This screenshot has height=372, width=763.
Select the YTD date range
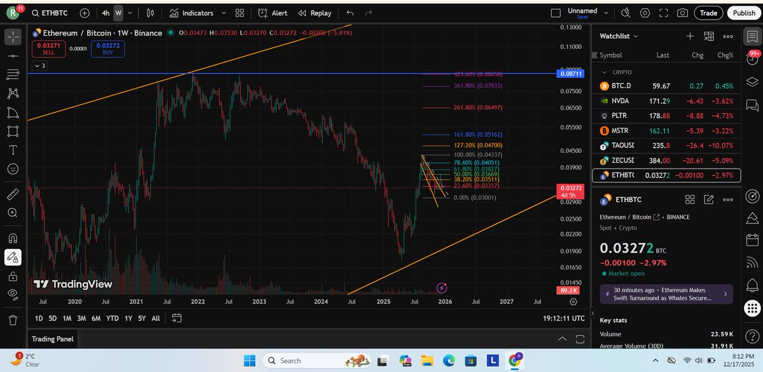tap(113, 318)
